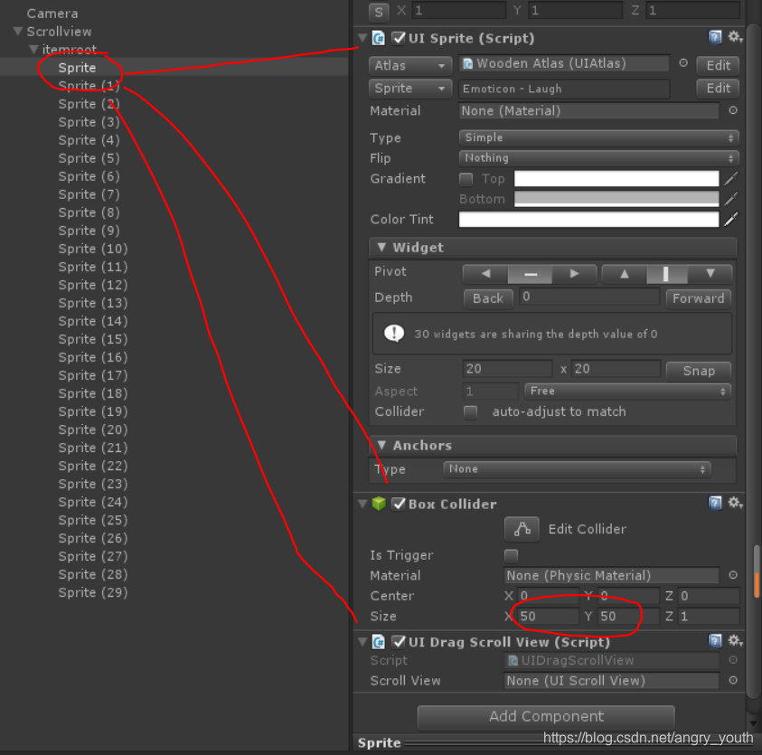Disable the UI Sprite script checkbox

[x=399, y=38]
